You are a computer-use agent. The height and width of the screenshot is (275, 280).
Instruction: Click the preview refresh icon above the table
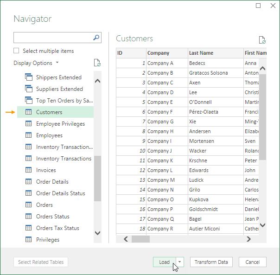tap(262, 40)
